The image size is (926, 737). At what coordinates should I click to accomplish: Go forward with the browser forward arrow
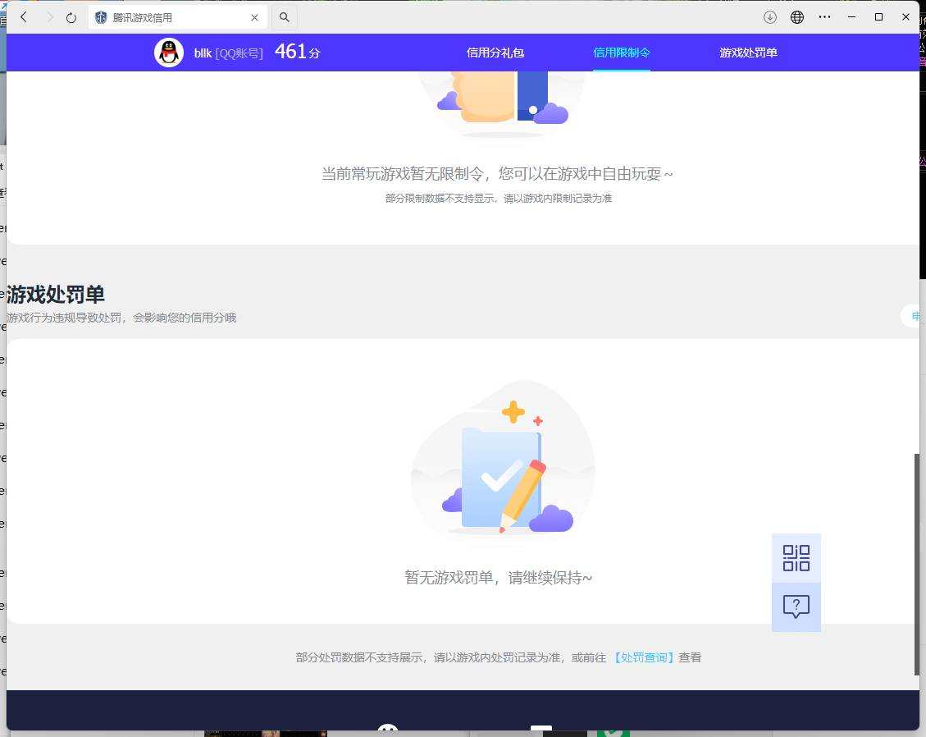click(50, 17)
